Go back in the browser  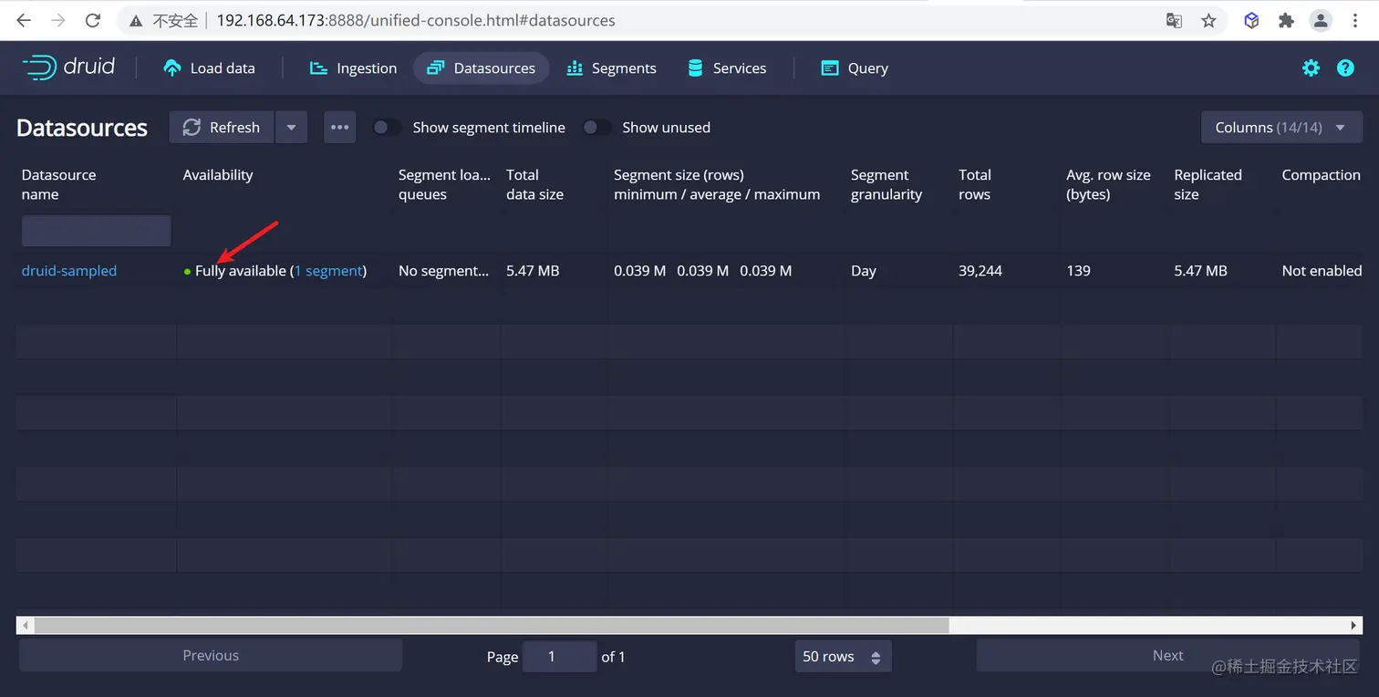[24, 20]
